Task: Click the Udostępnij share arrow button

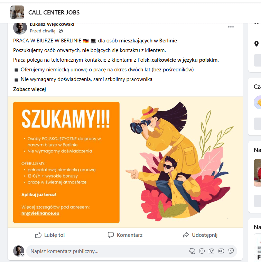Action: click(200, 235)
